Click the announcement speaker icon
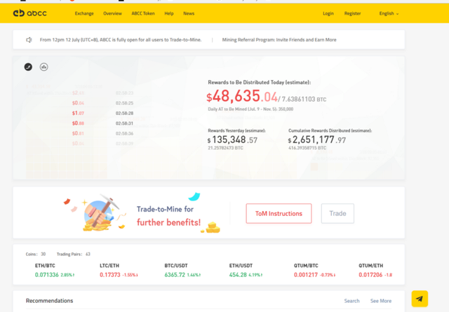 (x=29, y=40)
